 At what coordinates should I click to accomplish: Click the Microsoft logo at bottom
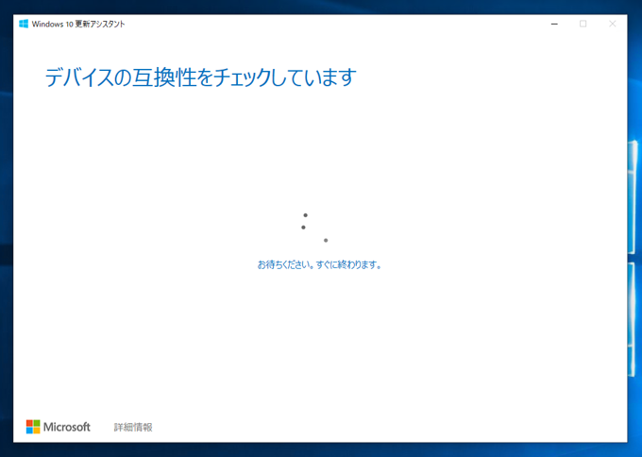(59, 427)
